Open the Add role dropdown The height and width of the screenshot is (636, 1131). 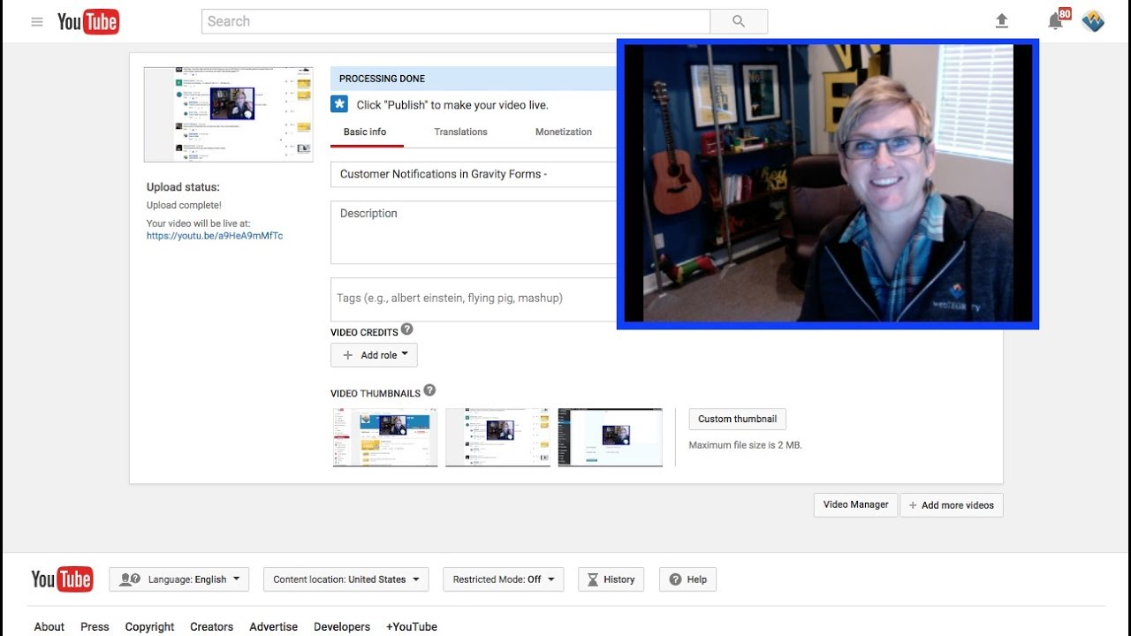pyautogui.click(x=374, y=355)
